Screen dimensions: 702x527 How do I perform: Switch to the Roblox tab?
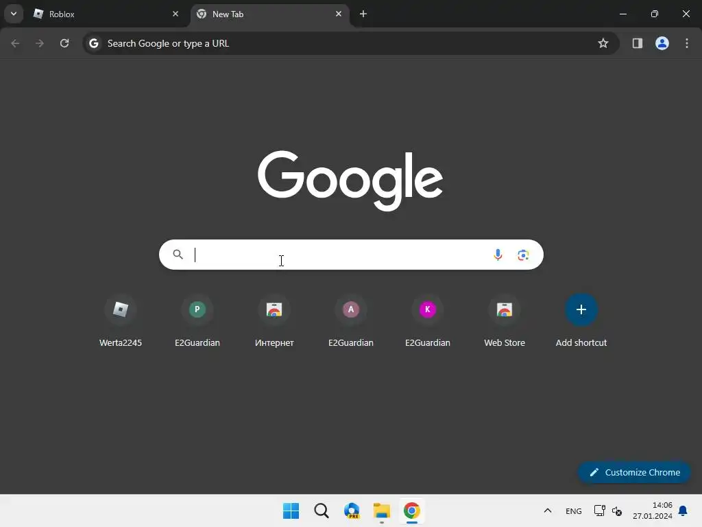pyautogui.click(x=106, y=14)
